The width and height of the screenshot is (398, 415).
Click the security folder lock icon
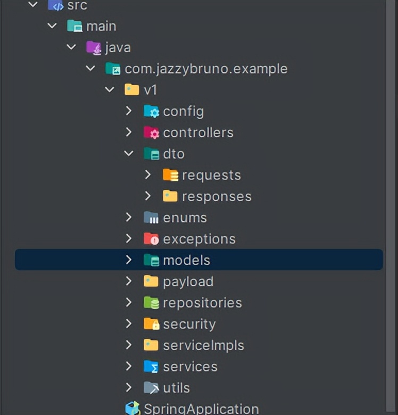[x=151, y=325]
